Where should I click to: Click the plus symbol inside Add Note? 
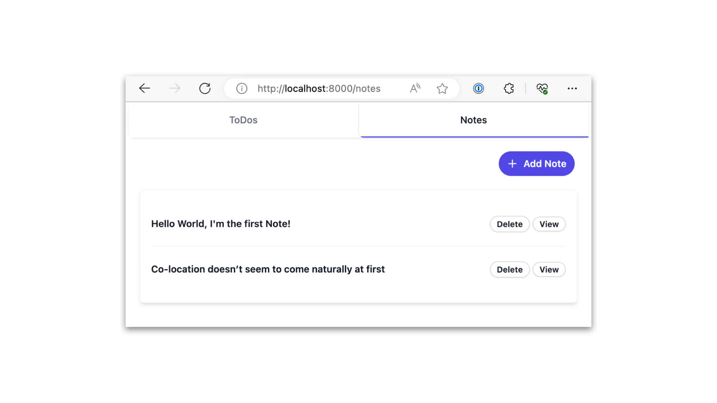512,163
